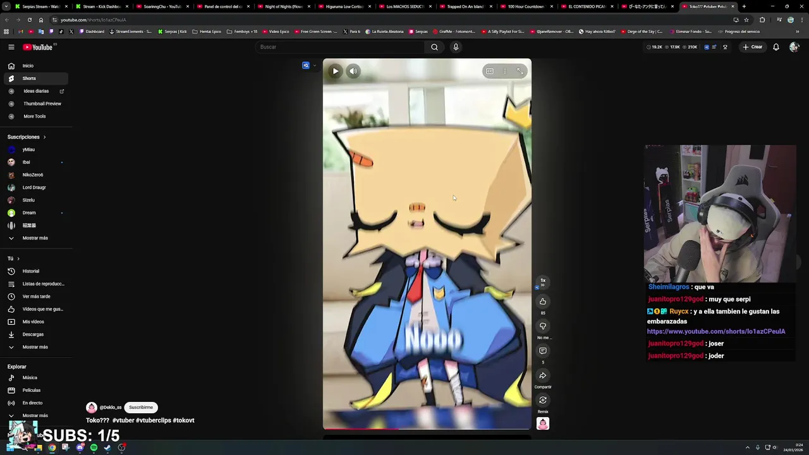Play the paused Short

pyautogui.click(x=336, y=71)
